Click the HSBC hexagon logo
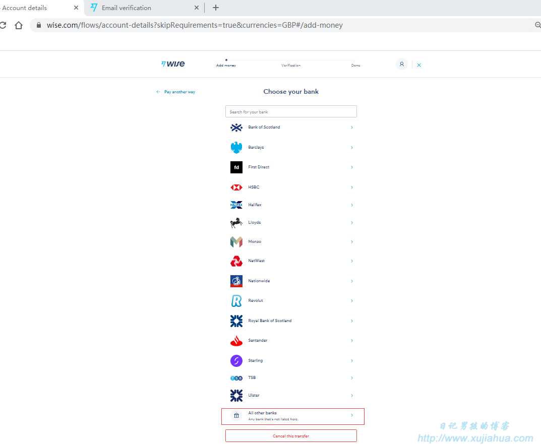 point(236,187)
